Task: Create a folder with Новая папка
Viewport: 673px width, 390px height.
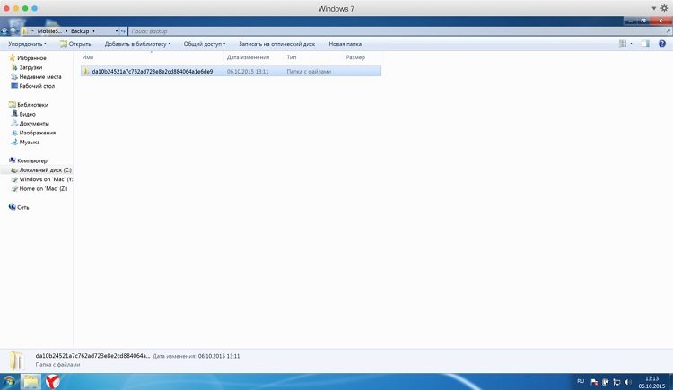Action: coord(345,43)
